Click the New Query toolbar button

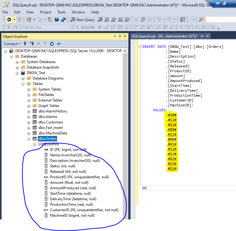click(x=82, y=20)
